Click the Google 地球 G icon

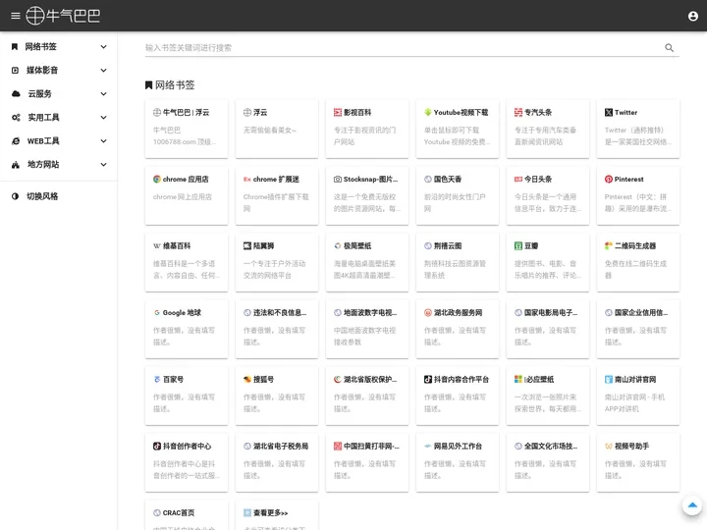click(157, 312)
